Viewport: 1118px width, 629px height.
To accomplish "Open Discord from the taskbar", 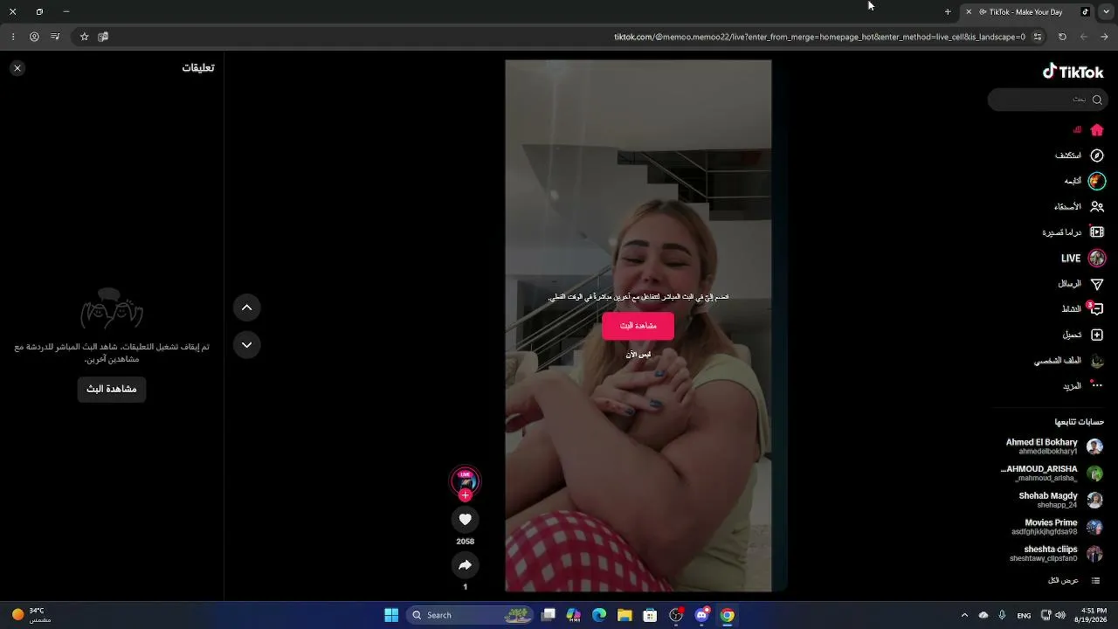I will point(701,615).
